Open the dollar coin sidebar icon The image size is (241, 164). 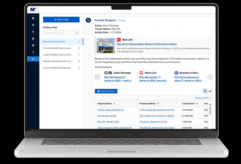[33, 32]
